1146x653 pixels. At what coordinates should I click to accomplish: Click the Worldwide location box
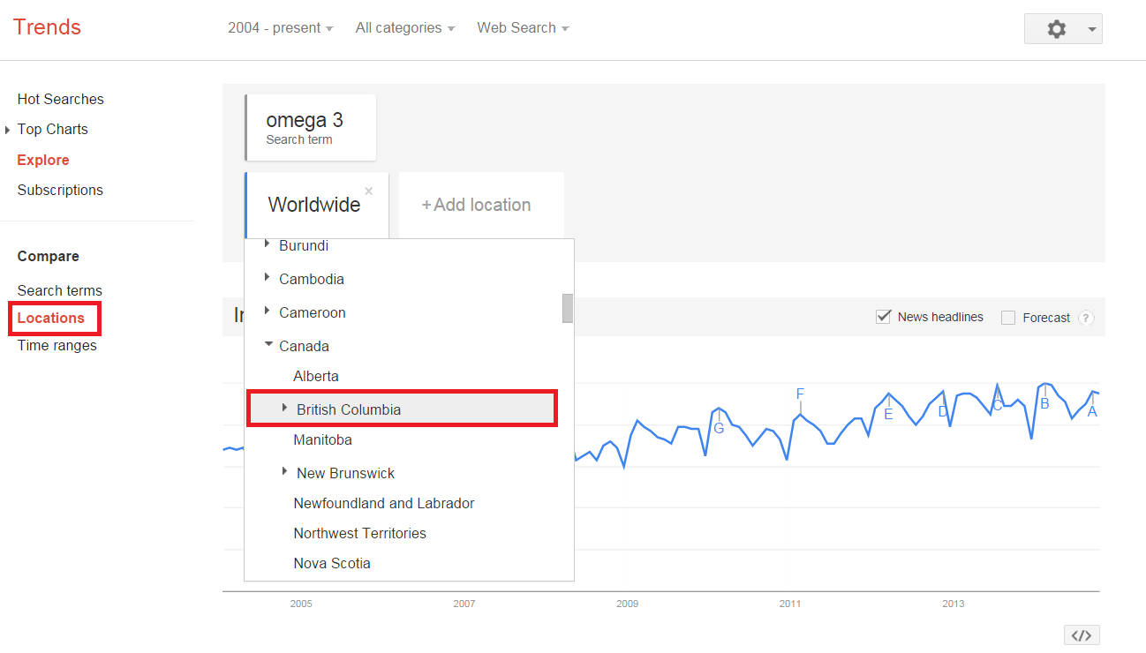point(316,205)
